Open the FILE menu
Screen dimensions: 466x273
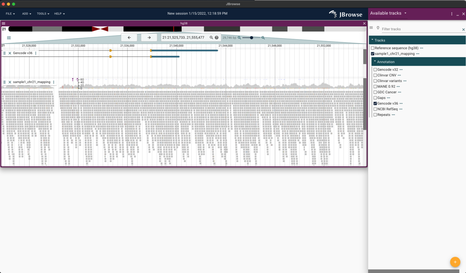[x=10, y=14]
